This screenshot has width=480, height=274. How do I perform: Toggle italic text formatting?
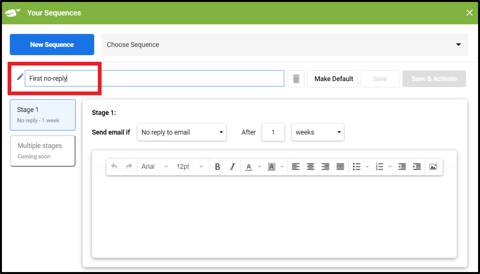pos(232,167)
